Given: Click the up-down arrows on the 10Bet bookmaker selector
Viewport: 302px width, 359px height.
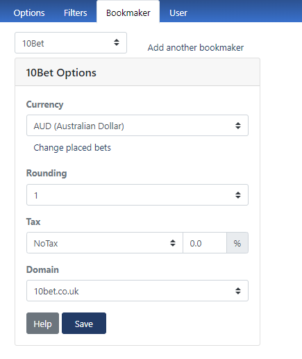Looking at the screenshot, I should click(117, 42).
